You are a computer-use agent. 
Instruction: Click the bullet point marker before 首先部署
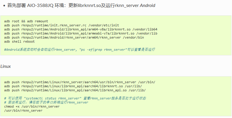click(x=4, y=6)
